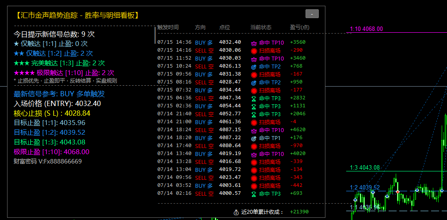The image size is (447, 220).
Task: Click the target icon in the 07/15 10:24 row
Action: click(254, 67)
